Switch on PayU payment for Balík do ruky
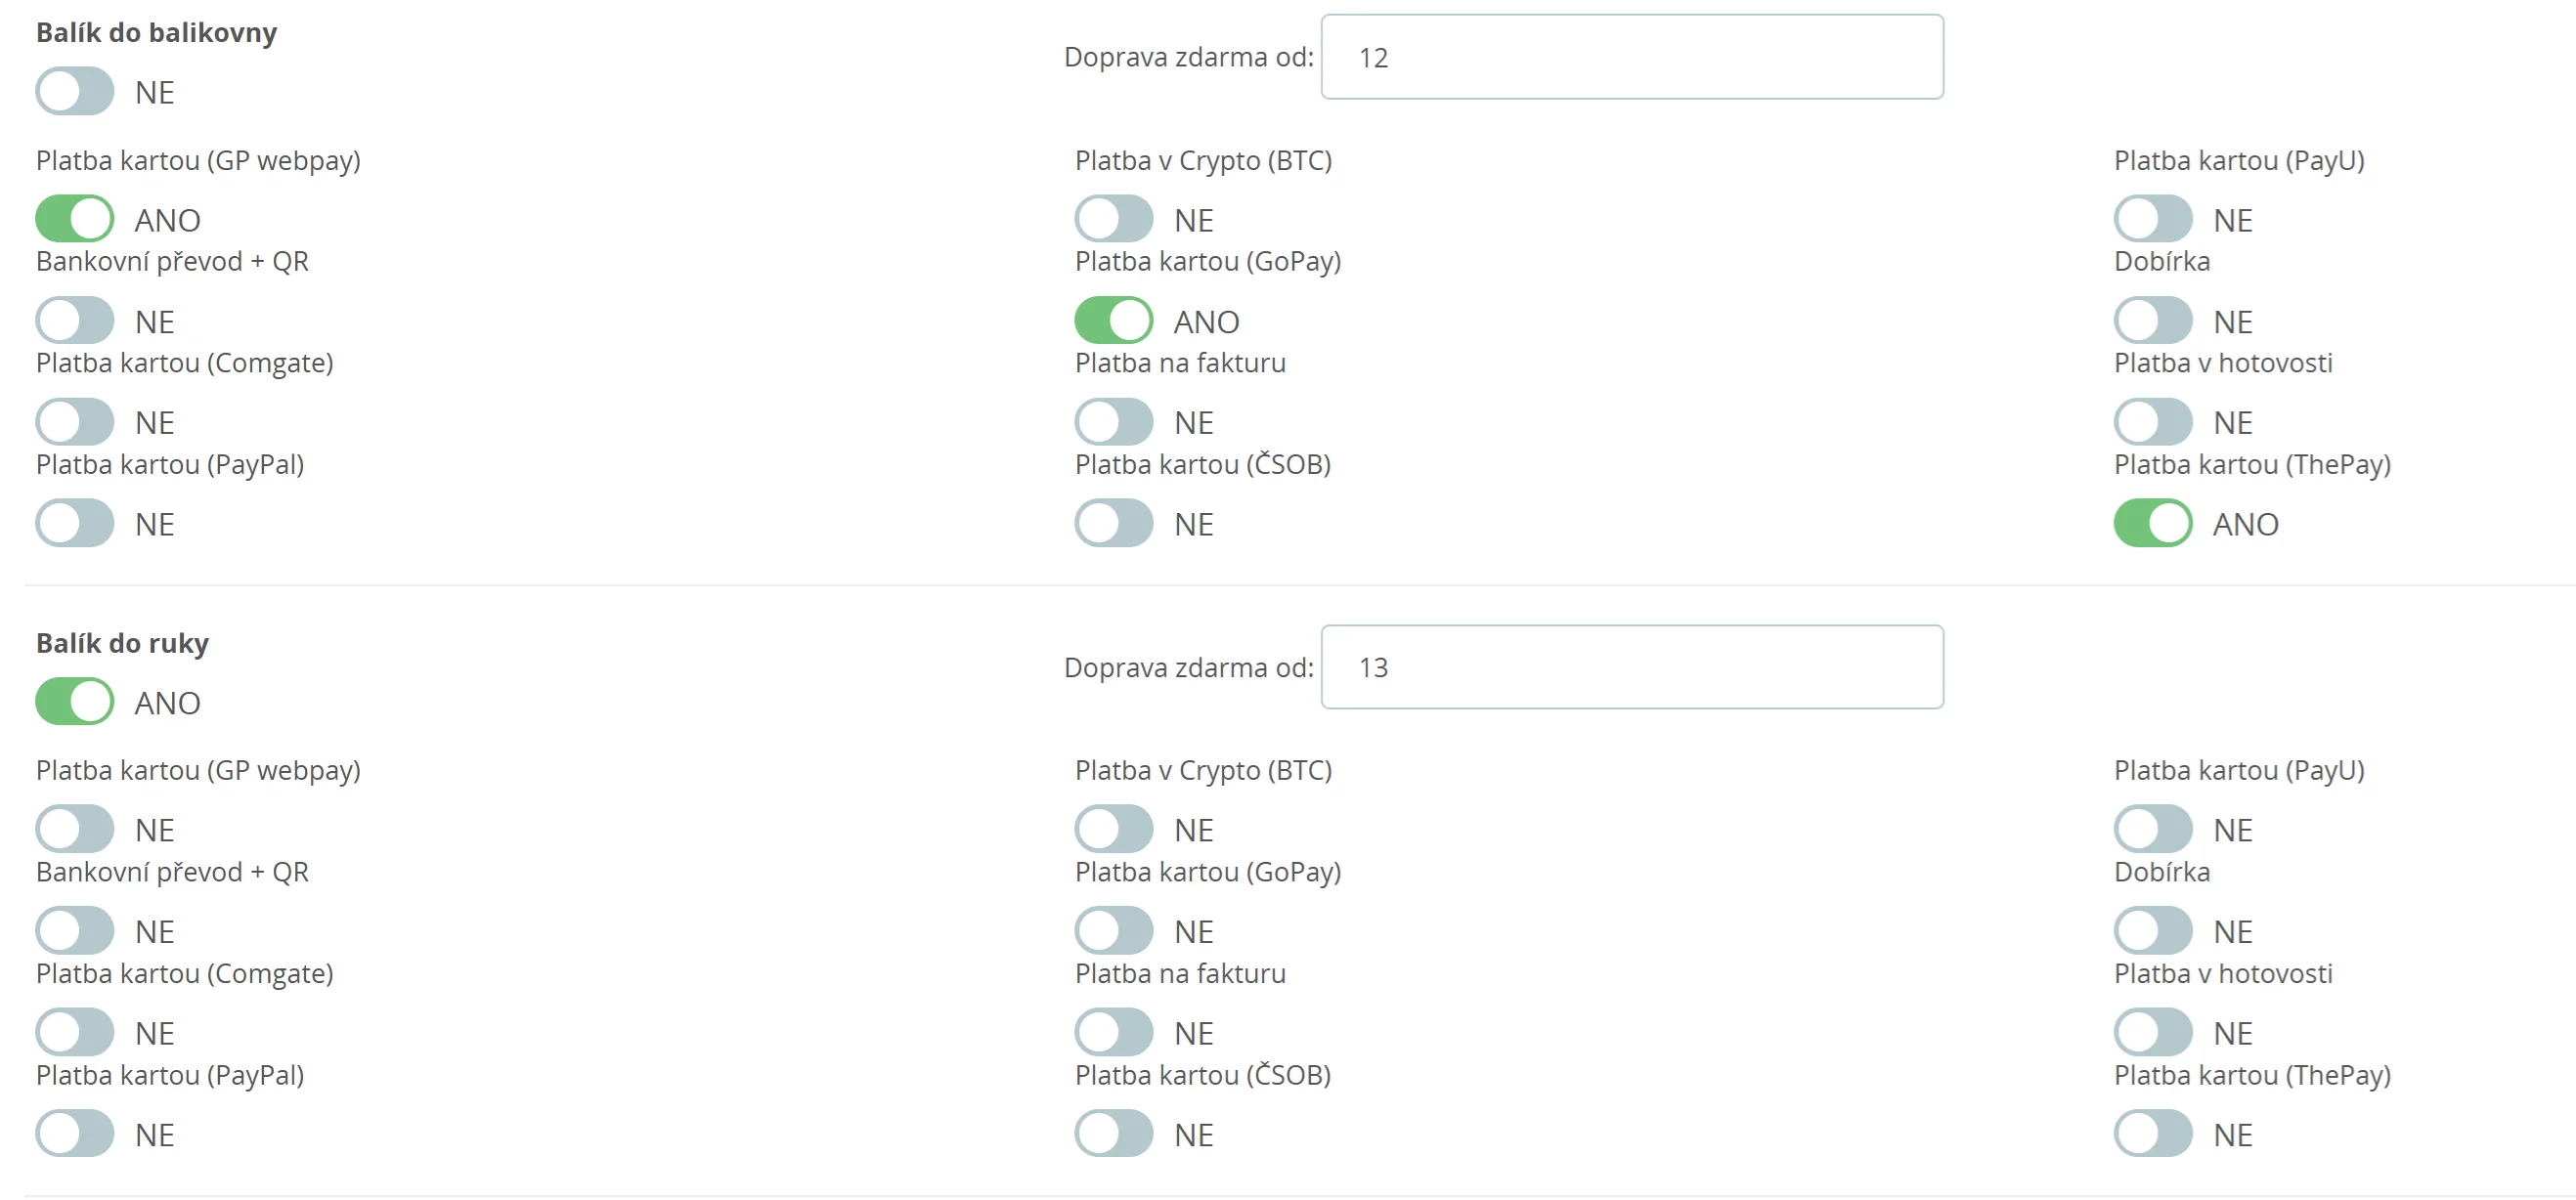This screenshot has width=2576, height=1200. pos(2152,830)
